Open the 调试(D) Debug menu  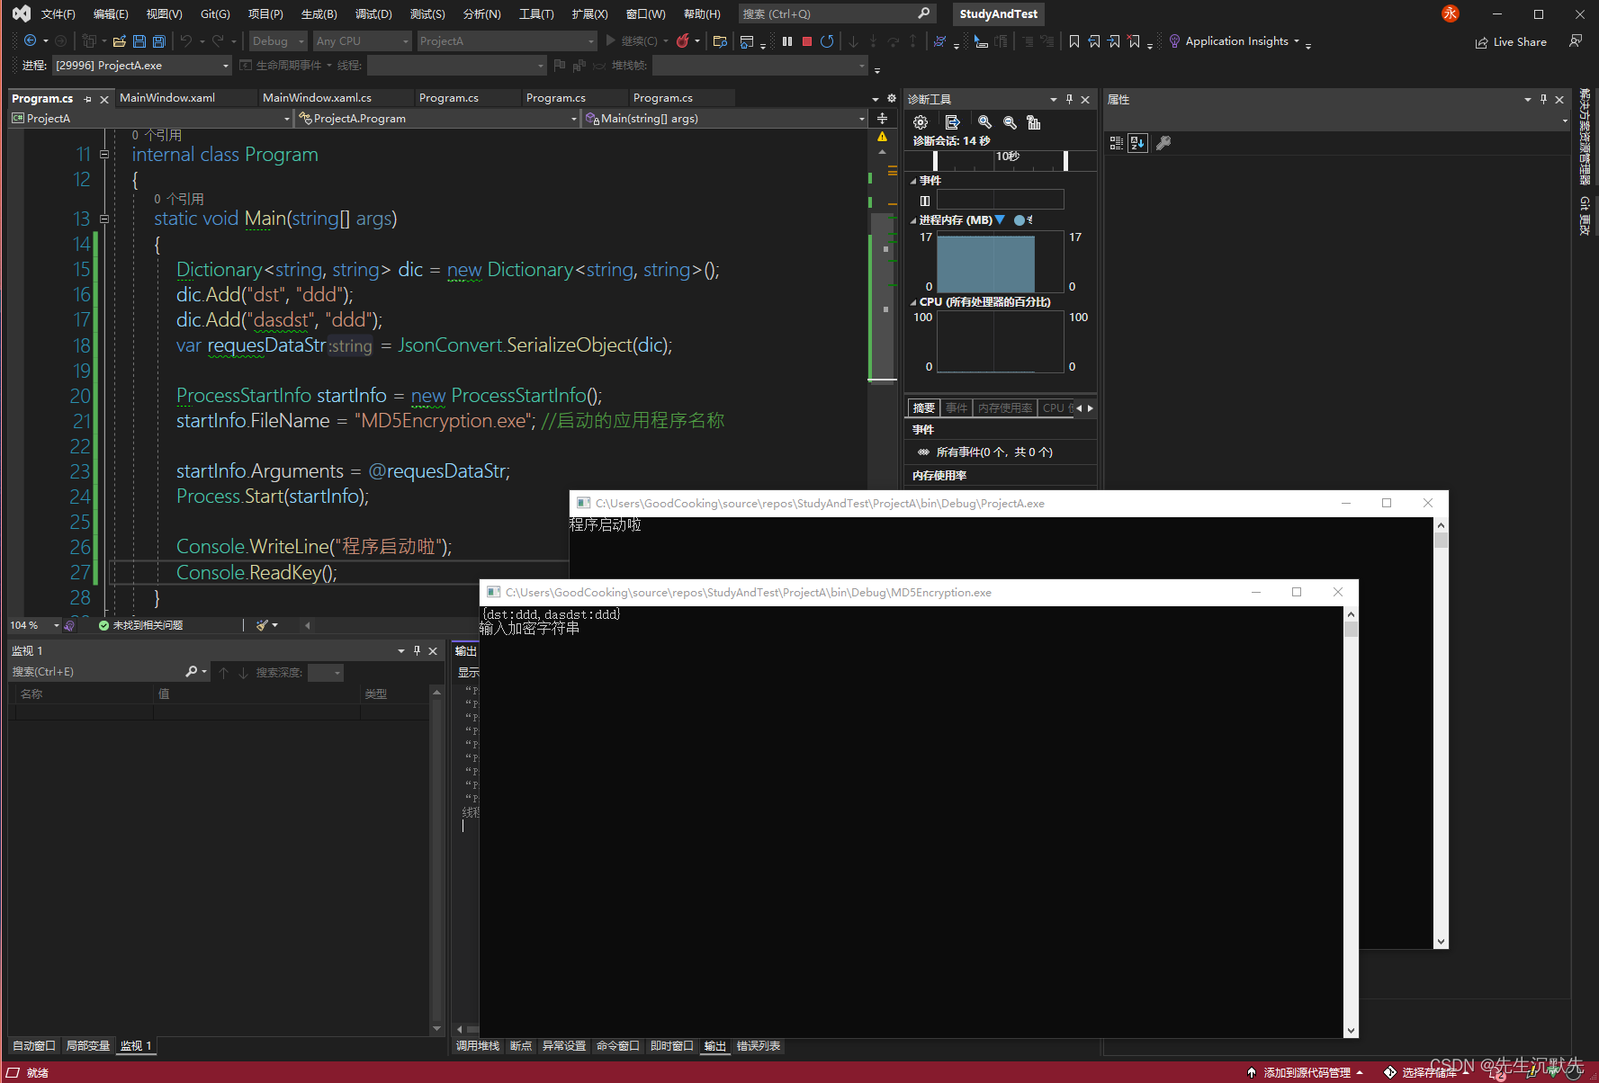(x=373, y=14)
